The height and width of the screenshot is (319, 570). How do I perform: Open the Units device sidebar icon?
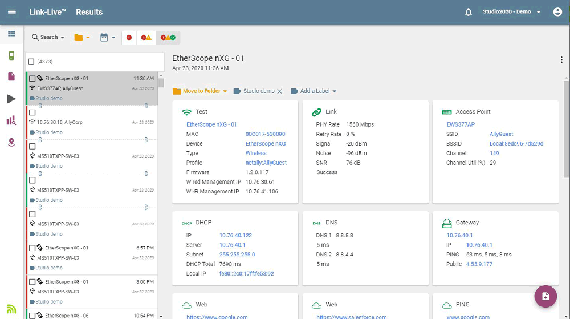pos(11,56)
